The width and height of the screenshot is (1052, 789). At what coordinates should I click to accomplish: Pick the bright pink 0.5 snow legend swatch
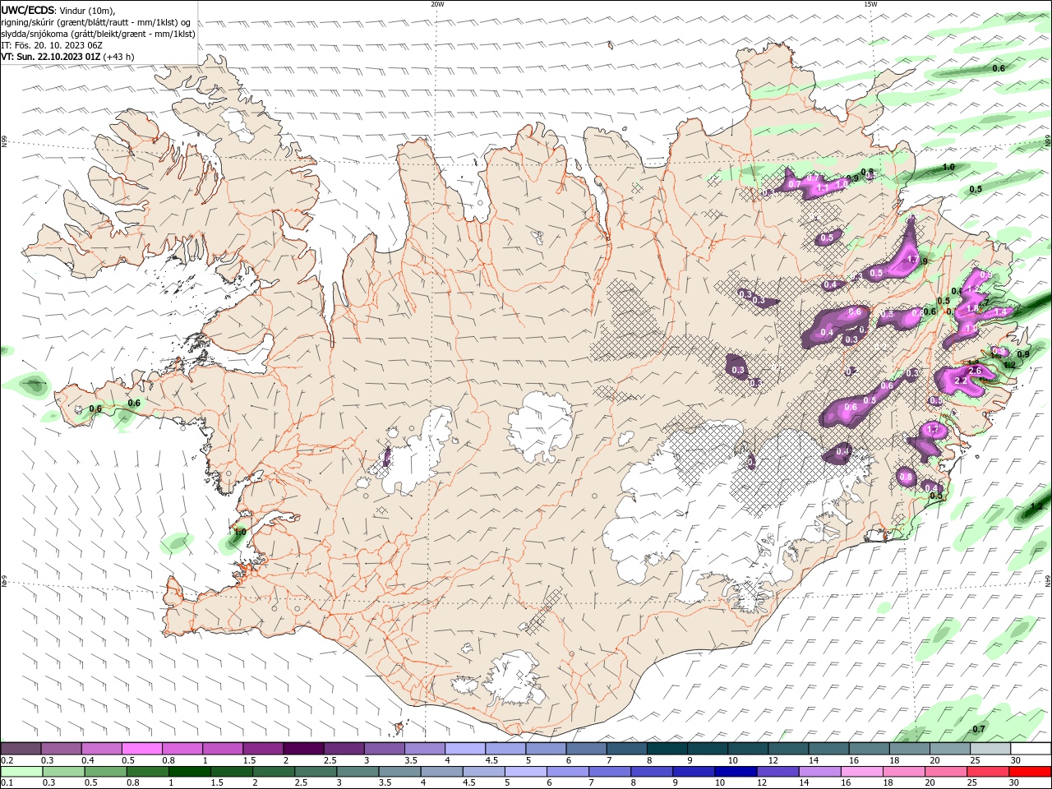tap(142, 749)
